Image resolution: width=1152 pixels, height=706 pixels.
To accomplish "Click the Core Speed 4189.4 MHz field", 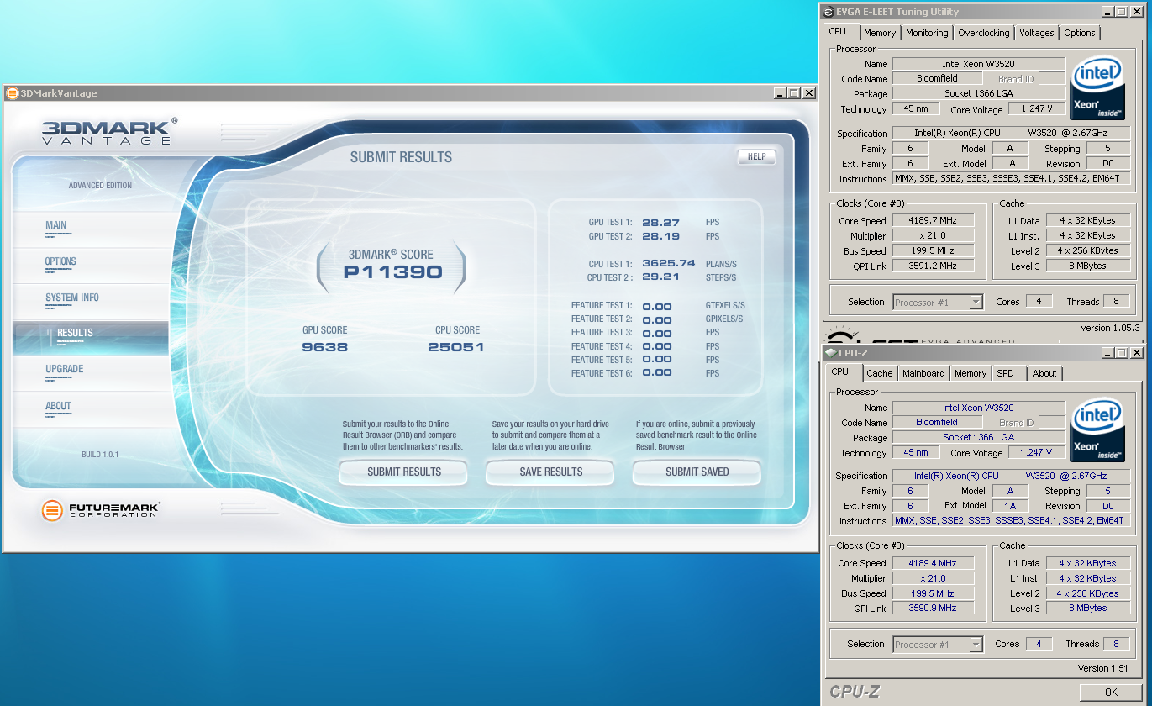I will 933,563.
